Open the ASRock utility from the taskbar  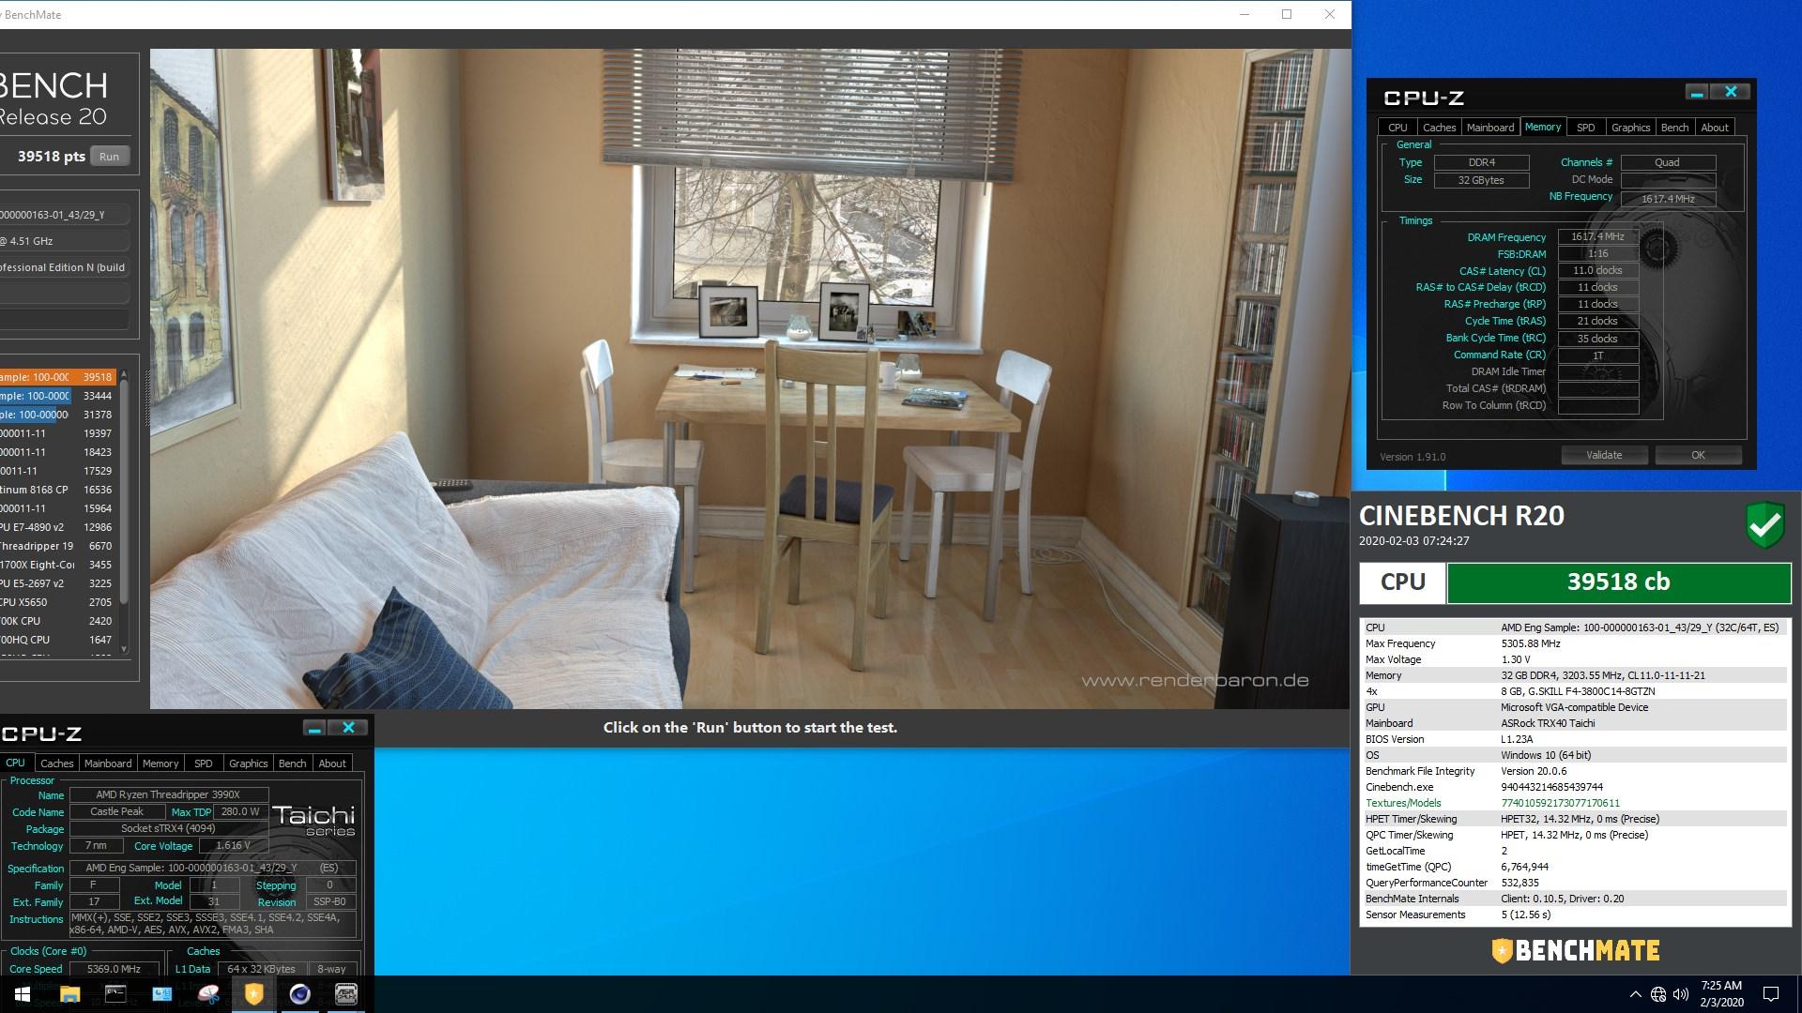coord(348,994)
